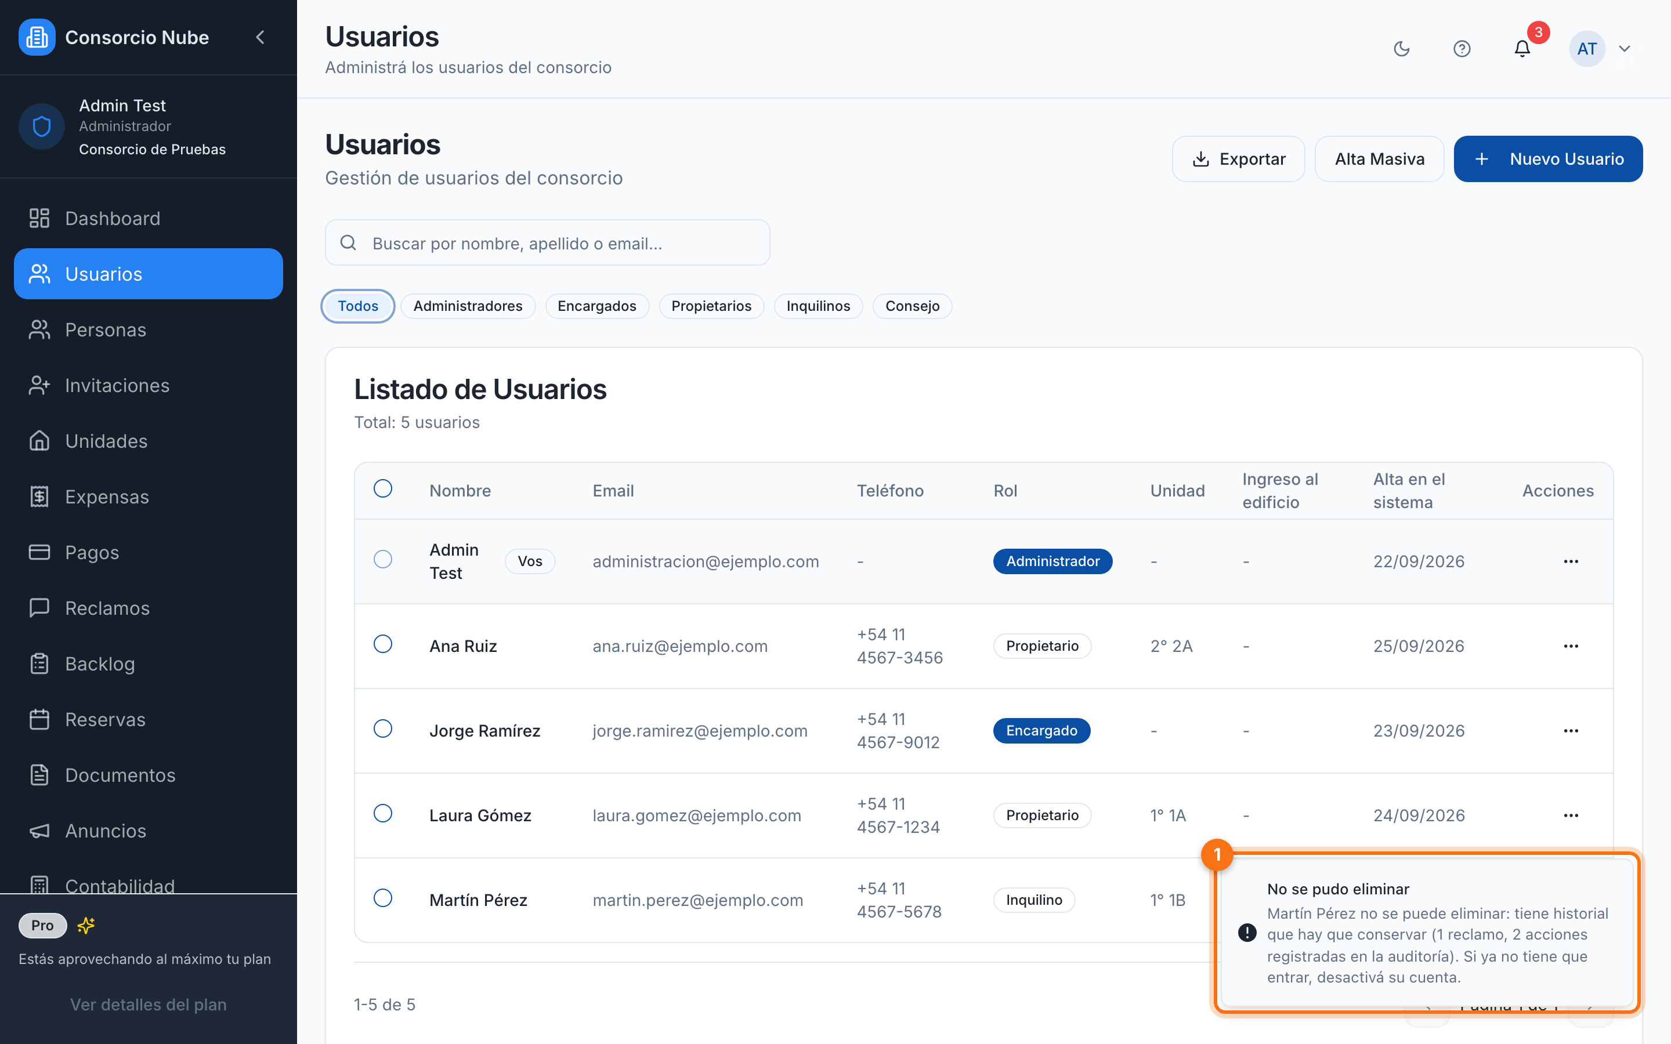
Task: Toggle dark mode moon icon
Action: (1401, 49)
